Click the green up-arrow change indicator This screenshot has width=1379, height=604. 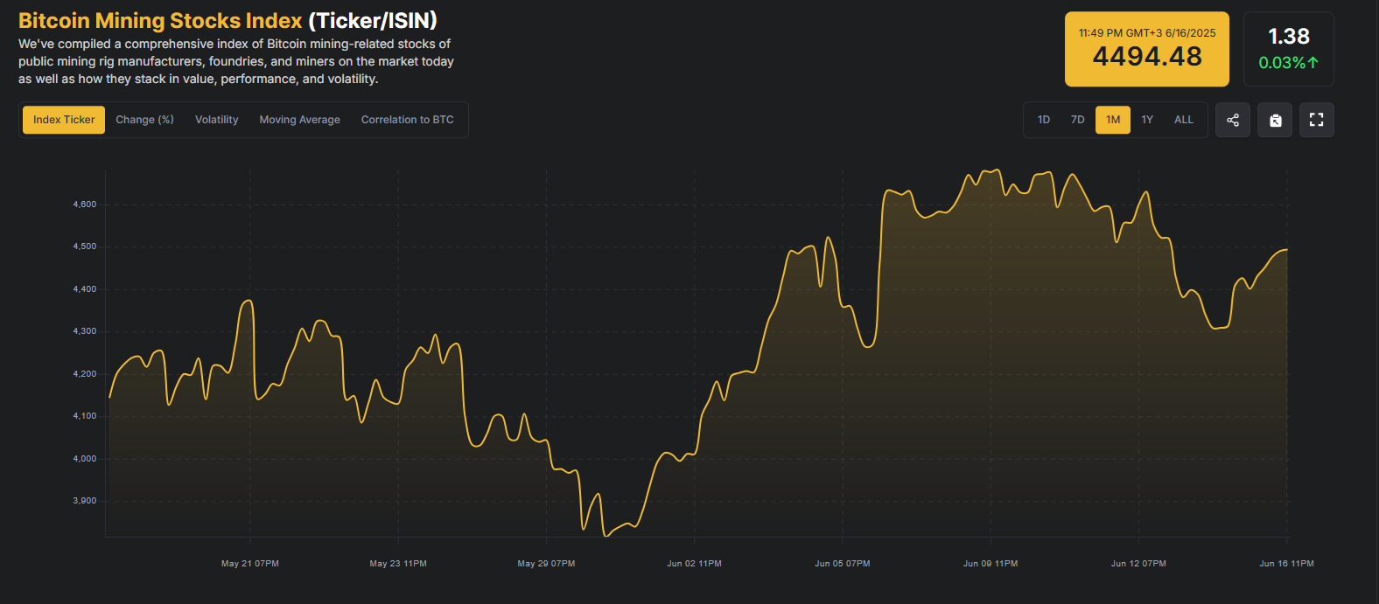coord(1313,63)
